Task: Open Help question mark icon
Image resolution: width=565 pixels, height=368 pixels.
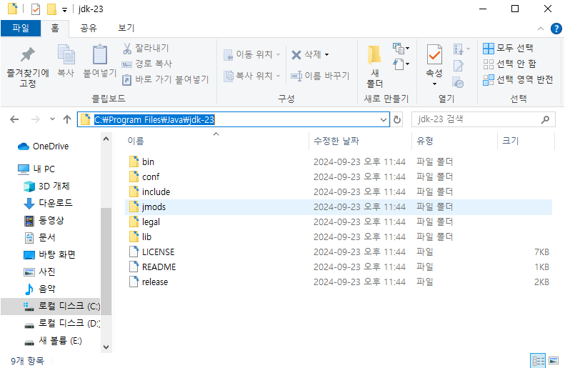Action: [x=556, y=29]
